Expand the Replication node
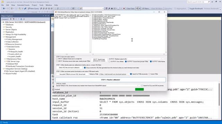This screenshot has height=124, width=222. point(3,32)
